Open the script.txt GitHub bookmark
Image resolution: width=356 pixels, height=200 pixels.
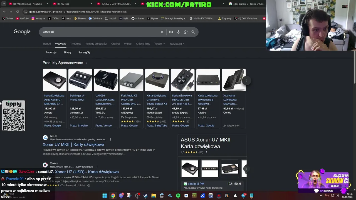point(138,19)
